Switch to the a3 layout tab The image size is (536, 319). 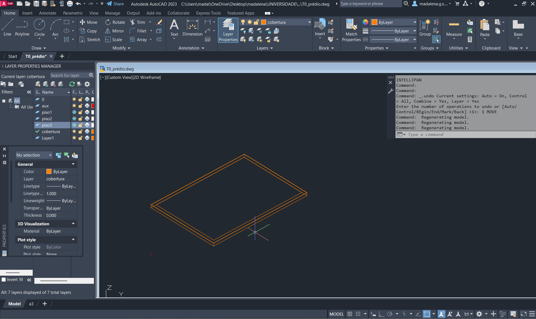31,304
